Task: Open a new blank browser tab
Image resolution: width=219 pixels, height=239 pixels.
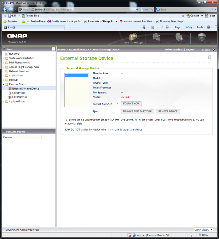Action: [x=67, y=28]
